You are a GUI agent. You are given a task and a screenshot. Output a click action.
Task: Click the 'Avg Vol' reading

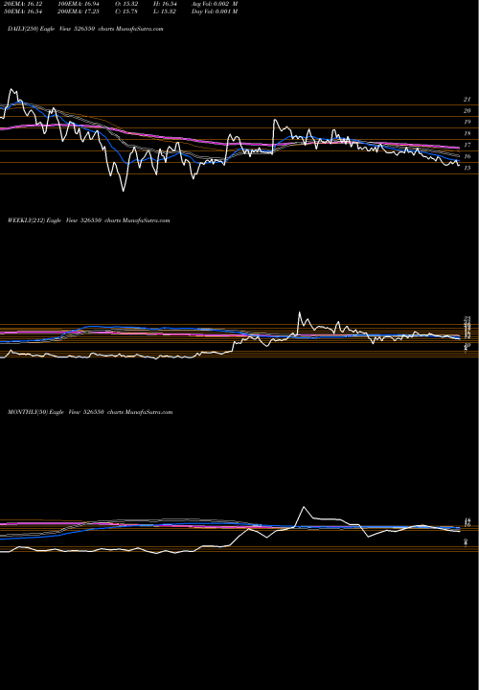coord(215,4)
